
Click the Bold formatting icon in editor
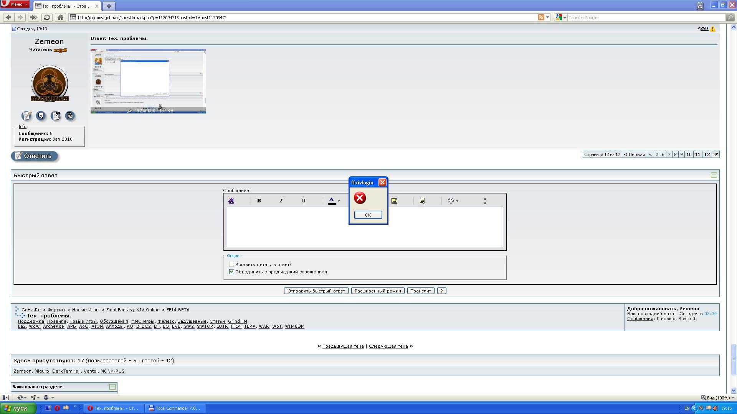259,201
